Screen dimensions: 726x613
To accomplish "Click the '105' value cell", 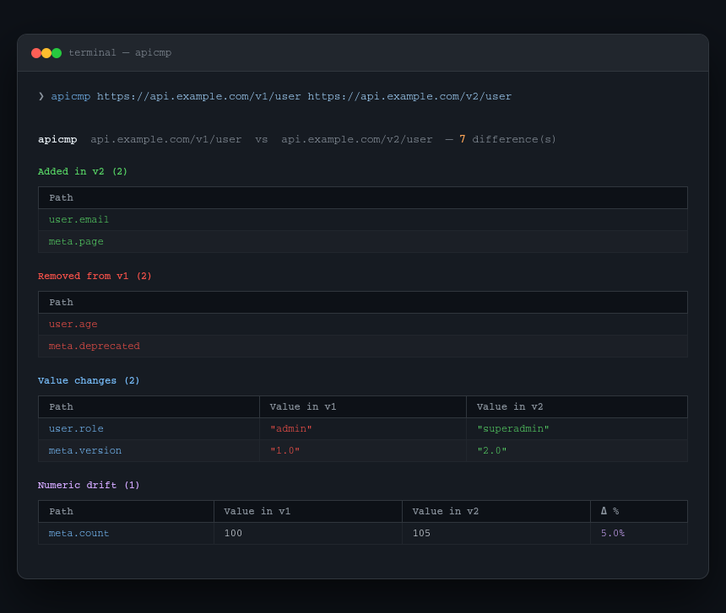I will pos(496,533).
